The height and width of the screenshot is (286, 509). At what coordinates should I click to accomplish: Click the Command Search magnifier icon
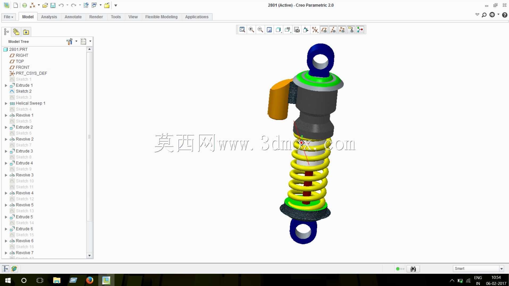(484, 15)
